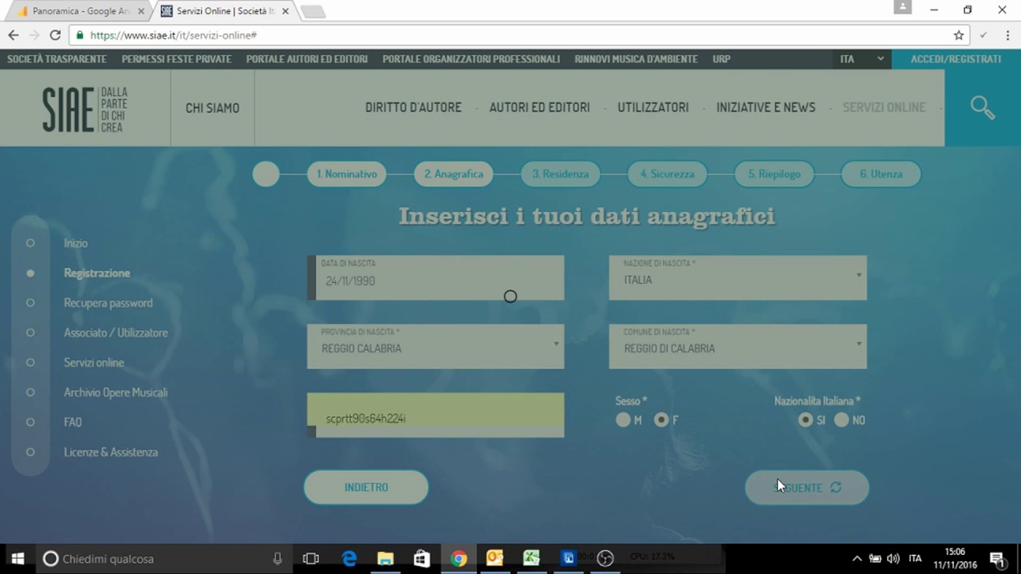Screen dimensions: 1021x574
Task: Click the volume icon in system tray
Action: tap(893, 559)
